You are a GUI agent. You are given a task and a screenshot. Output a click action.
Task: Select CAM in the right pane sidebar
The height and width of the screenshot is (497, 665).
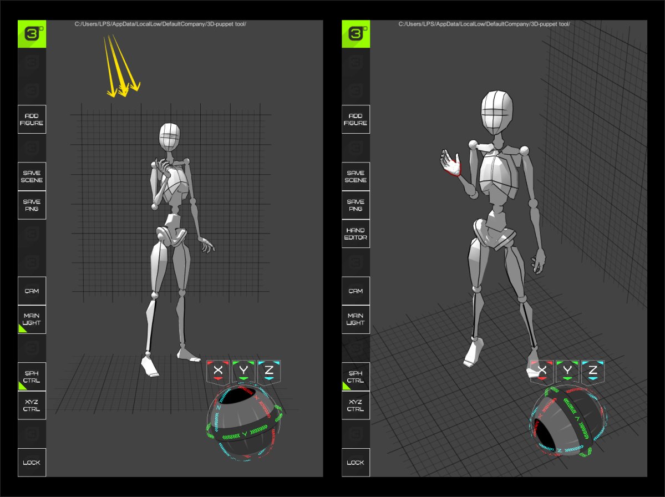point(356,291)
